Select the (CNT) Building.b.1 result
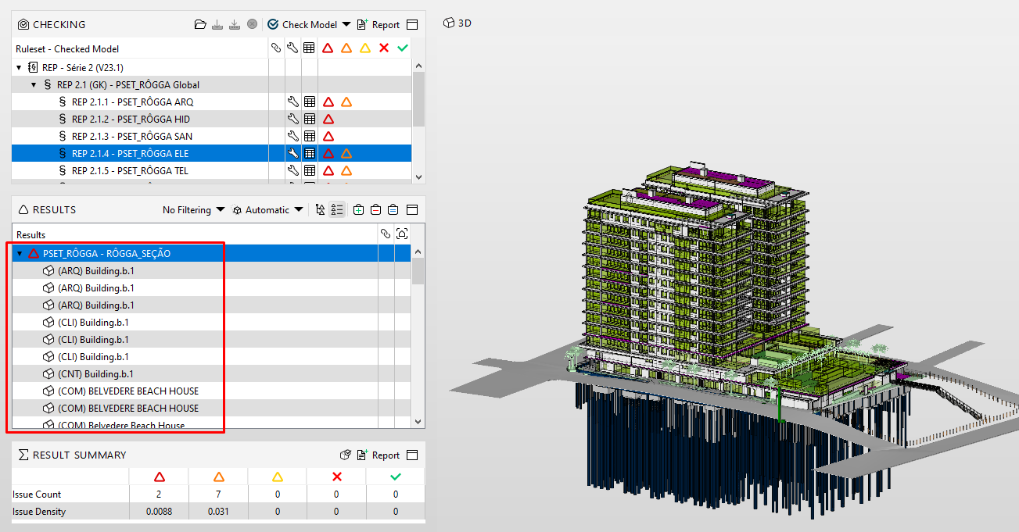The image size is (1019, 532). tap(95, 373)
